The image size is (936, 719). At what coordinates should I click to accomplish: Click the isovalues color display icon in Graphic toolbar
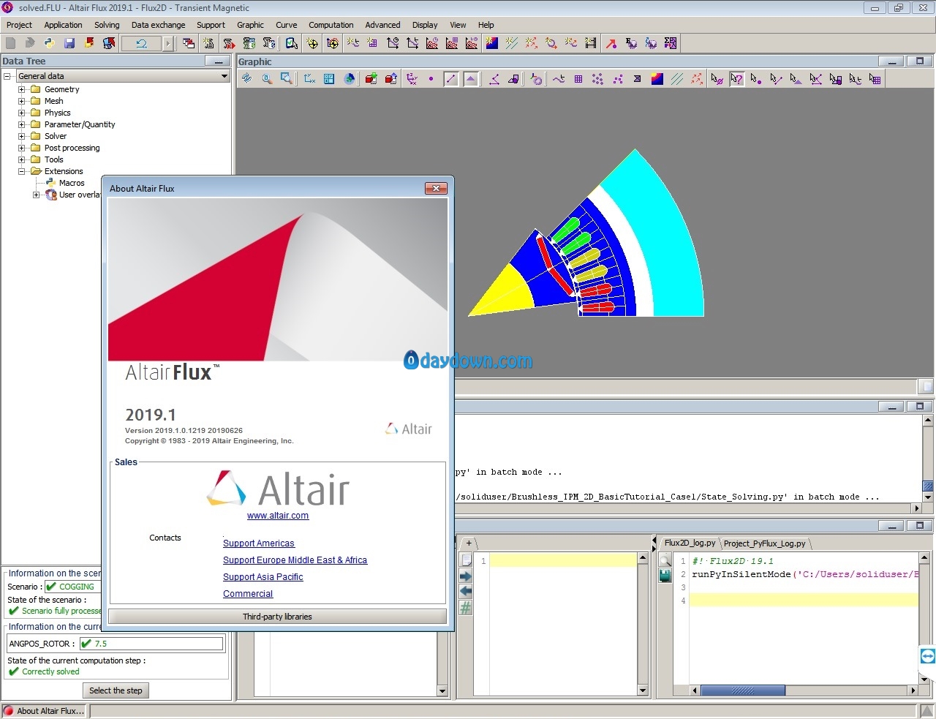[x=657, y=79]
